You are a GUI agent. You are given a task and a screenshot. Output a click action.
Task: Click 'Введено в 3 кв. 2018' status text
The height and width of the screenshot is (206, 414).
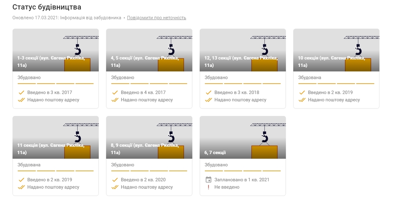point(237,92)
